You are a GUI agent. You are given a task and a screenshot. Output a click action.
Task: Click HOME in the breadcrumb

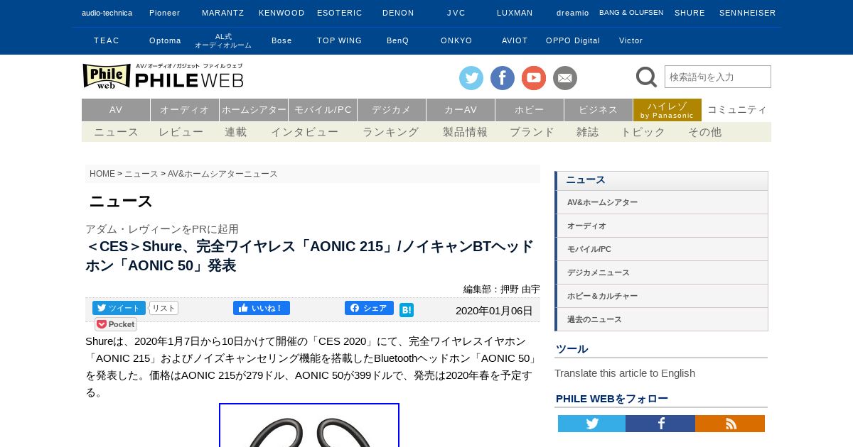[102, 174]
